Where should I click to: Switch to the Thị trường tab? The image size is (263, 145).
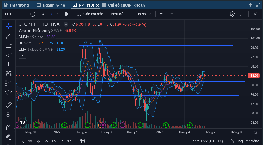pyautogui.click(x=16, y=5)
